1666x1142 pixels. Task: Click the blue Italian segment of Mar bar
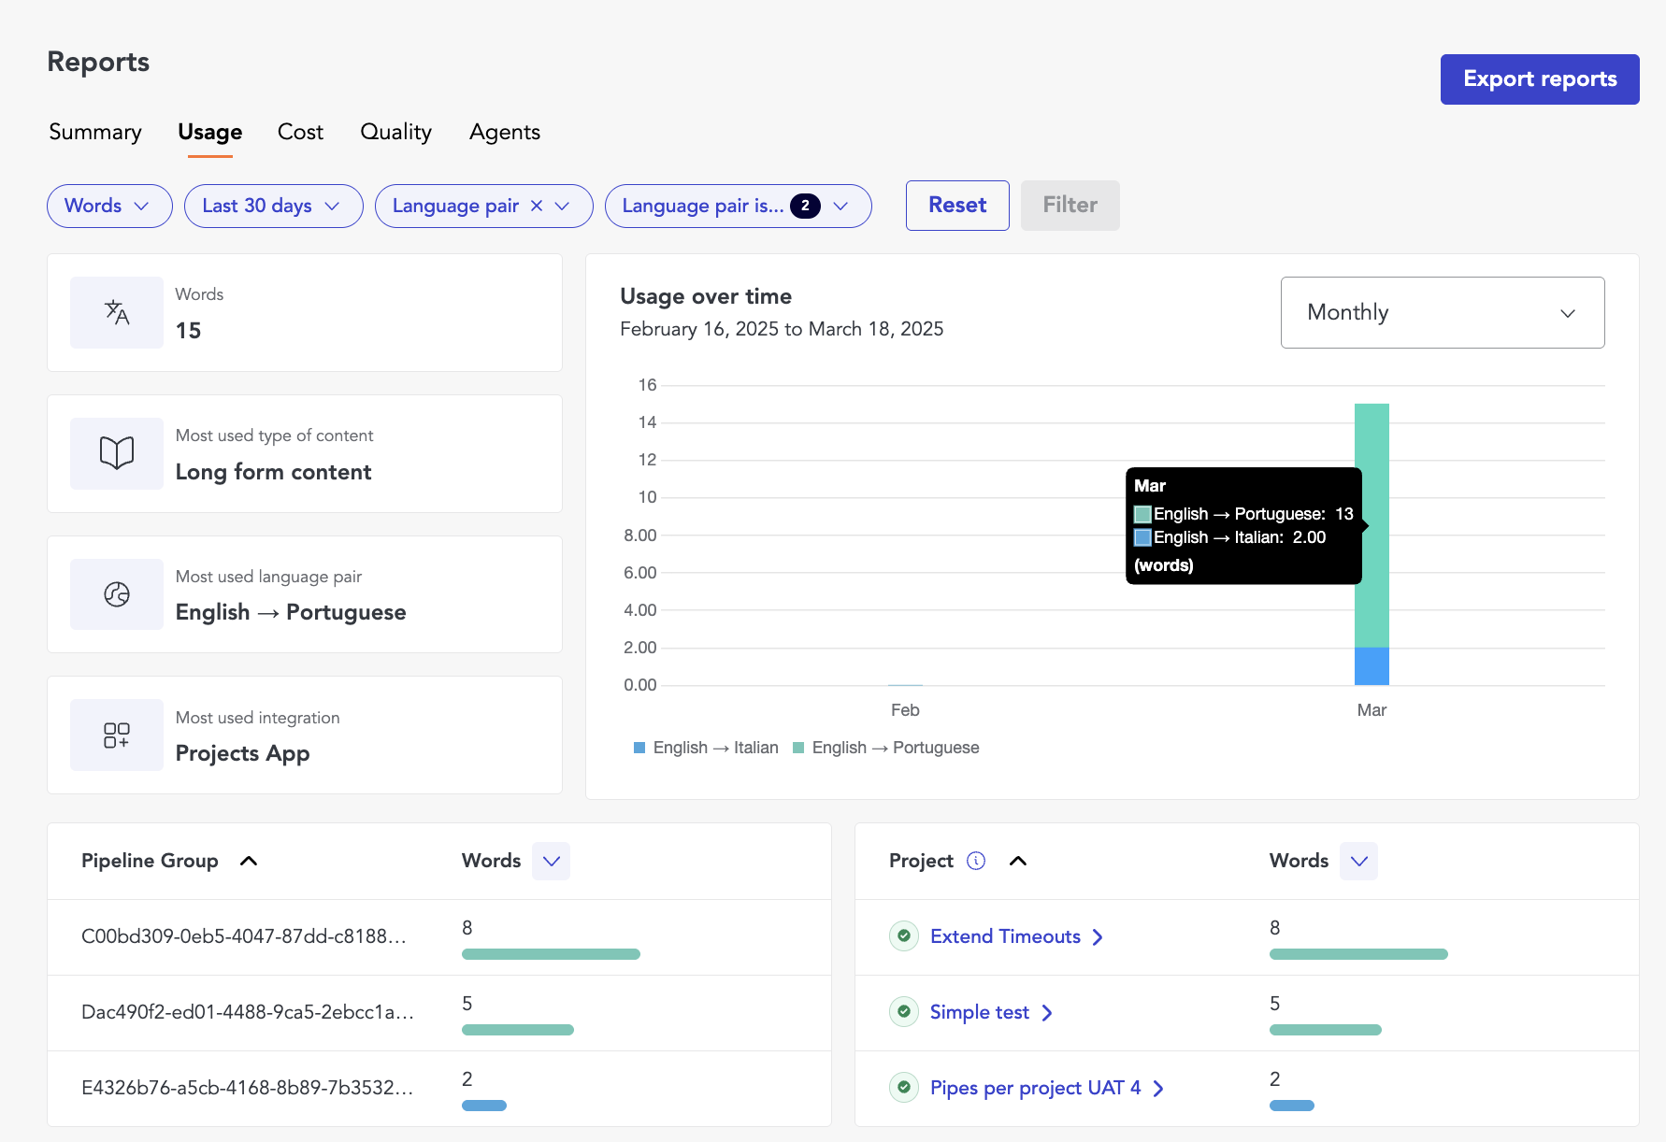1372,666
